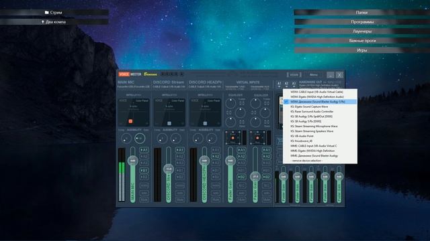
Task: Expand the Папки desktop launcher bar
Action: coord(361,13)
